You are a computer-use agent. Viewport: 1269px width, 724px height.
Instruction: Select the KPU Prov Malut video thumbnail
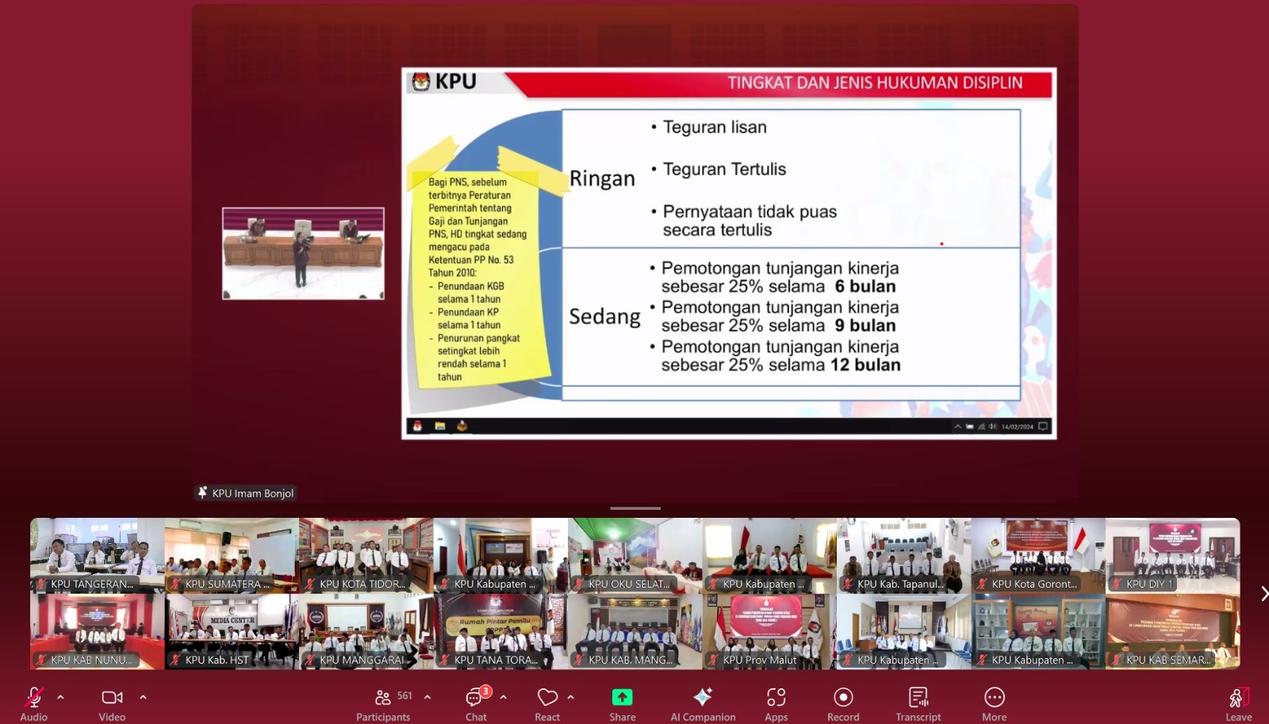pos(769,631)
